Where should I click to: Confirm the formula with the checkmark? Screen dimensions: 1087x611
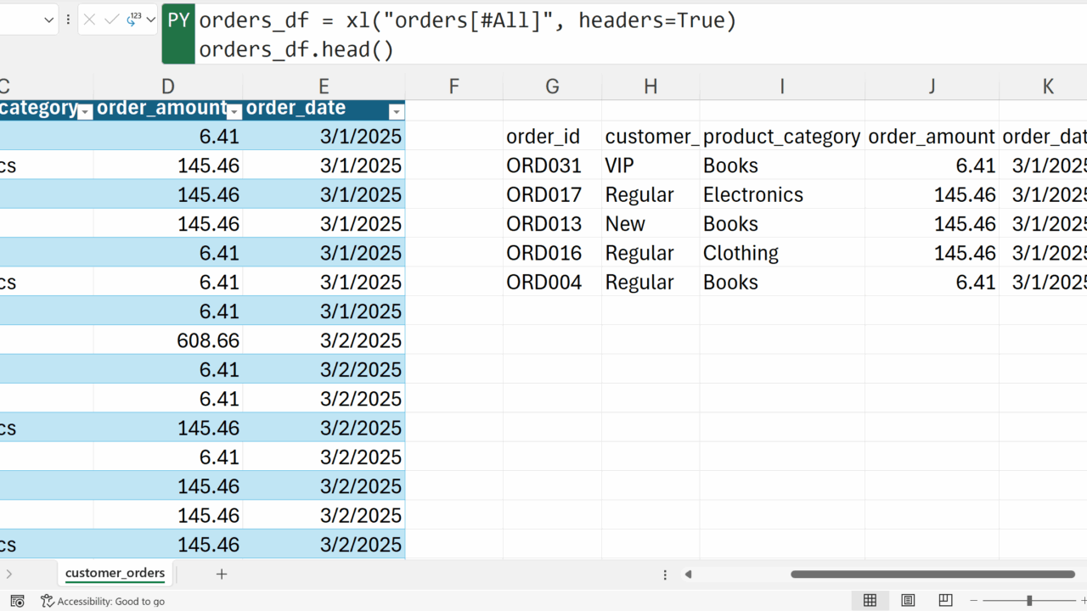click(111, 20)
